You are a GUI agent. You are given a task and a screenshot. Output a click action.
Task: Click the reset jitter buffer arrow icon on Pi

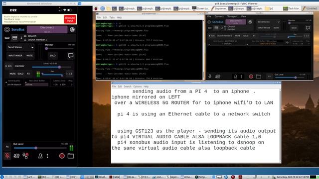(x=287, y=42)
